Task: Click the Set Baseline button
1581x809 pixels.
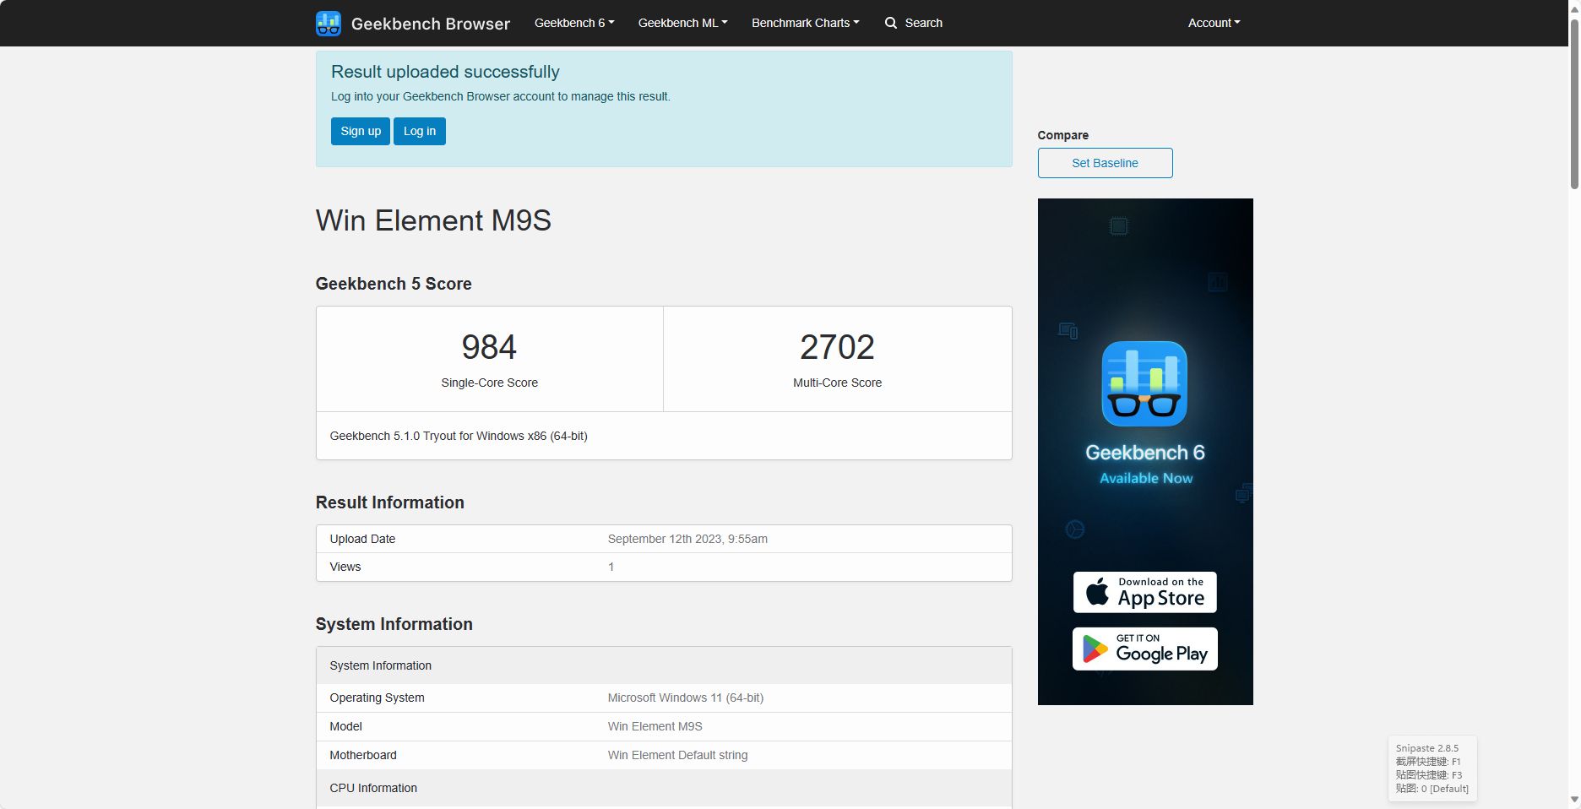Action: [x=1105, y=163]
